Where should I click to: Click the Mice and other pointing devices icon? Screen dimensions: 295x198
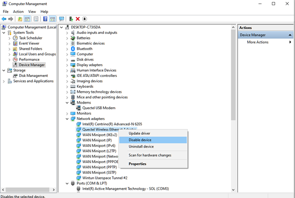(73, 97)
